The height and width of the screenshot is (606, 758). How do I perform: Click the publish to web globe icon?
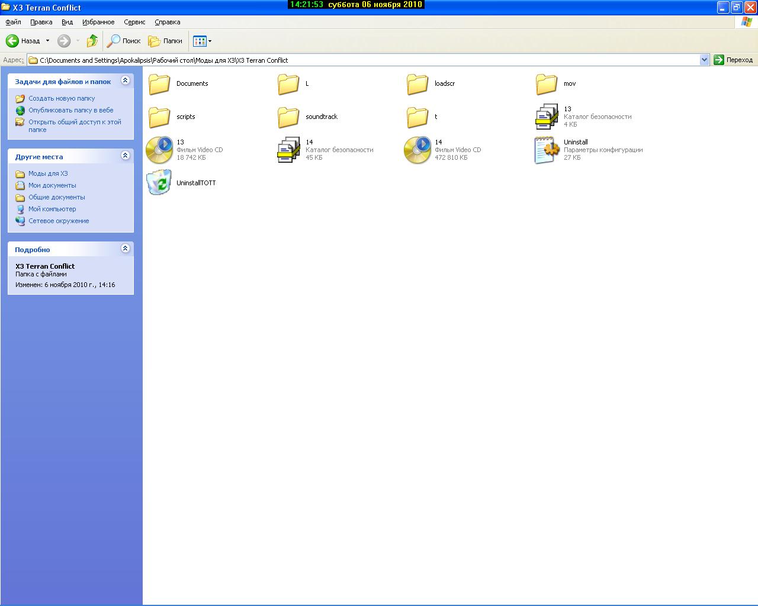[20, 111]
